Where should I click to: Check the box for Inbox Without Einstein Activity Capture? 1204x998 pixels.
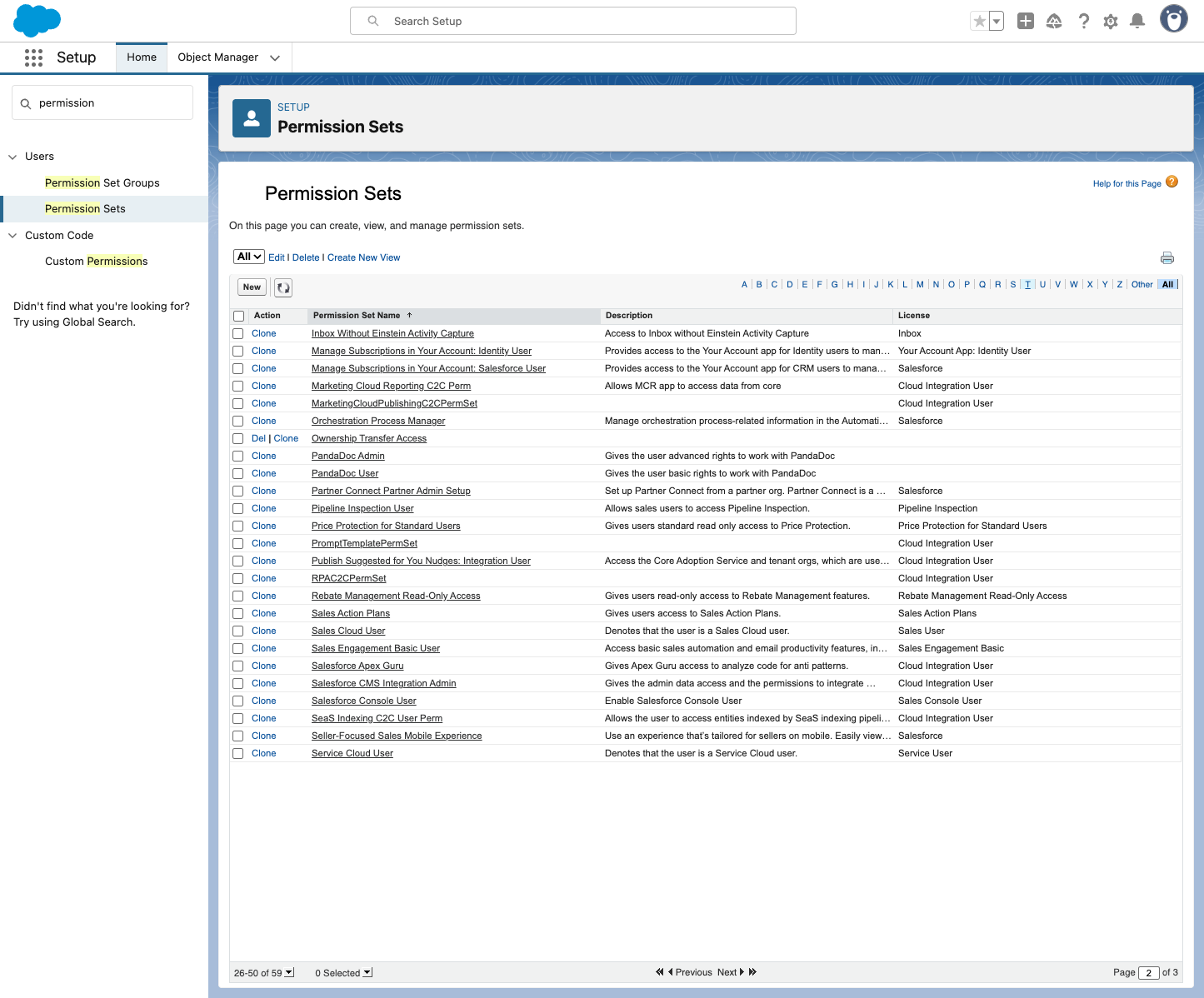click(238, 334)
